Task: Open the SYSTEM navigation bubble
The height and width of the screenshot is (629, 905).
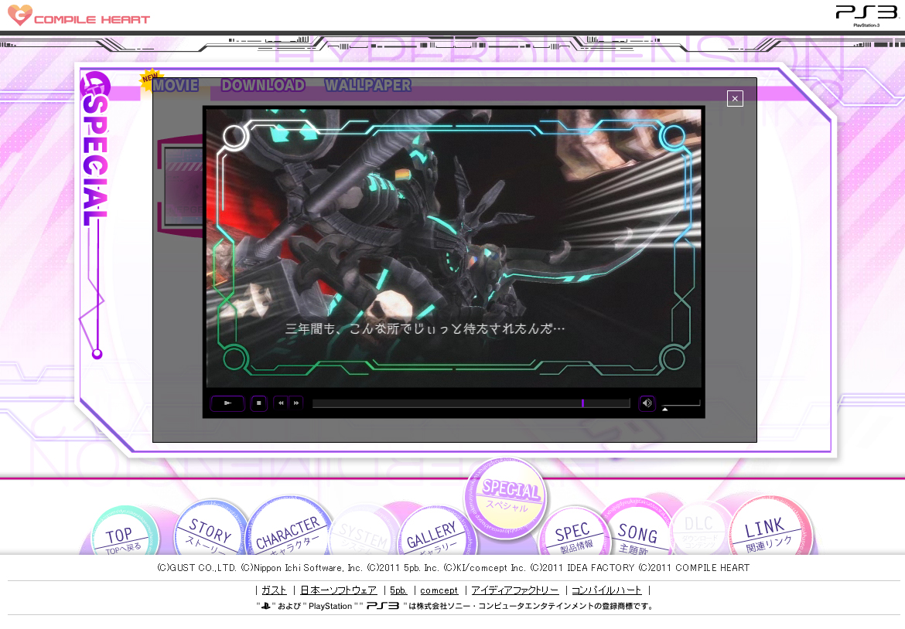Action: 364,532
